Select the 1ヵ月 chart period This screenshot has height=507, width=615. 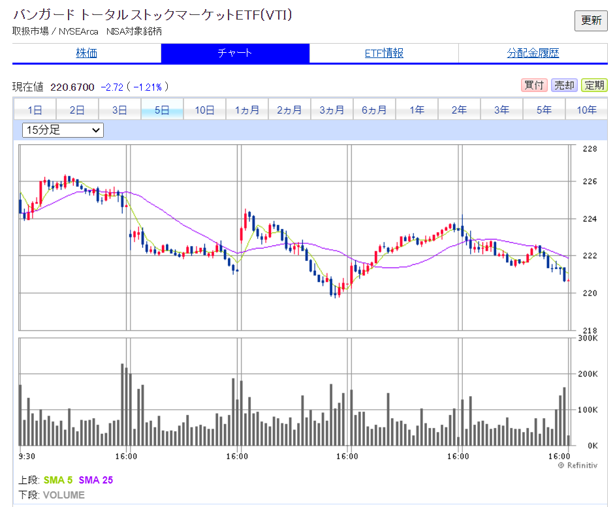click(x=247, y=110)
